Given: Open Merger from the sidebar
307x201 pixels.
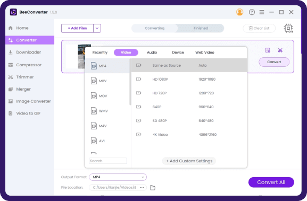Looking at the screenshot, I should (x=30, y=89).
